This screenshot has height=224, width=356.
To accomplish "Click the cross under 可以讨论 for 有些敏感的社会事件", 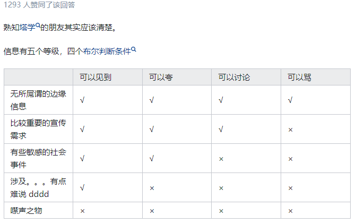I will coord(221,159).
